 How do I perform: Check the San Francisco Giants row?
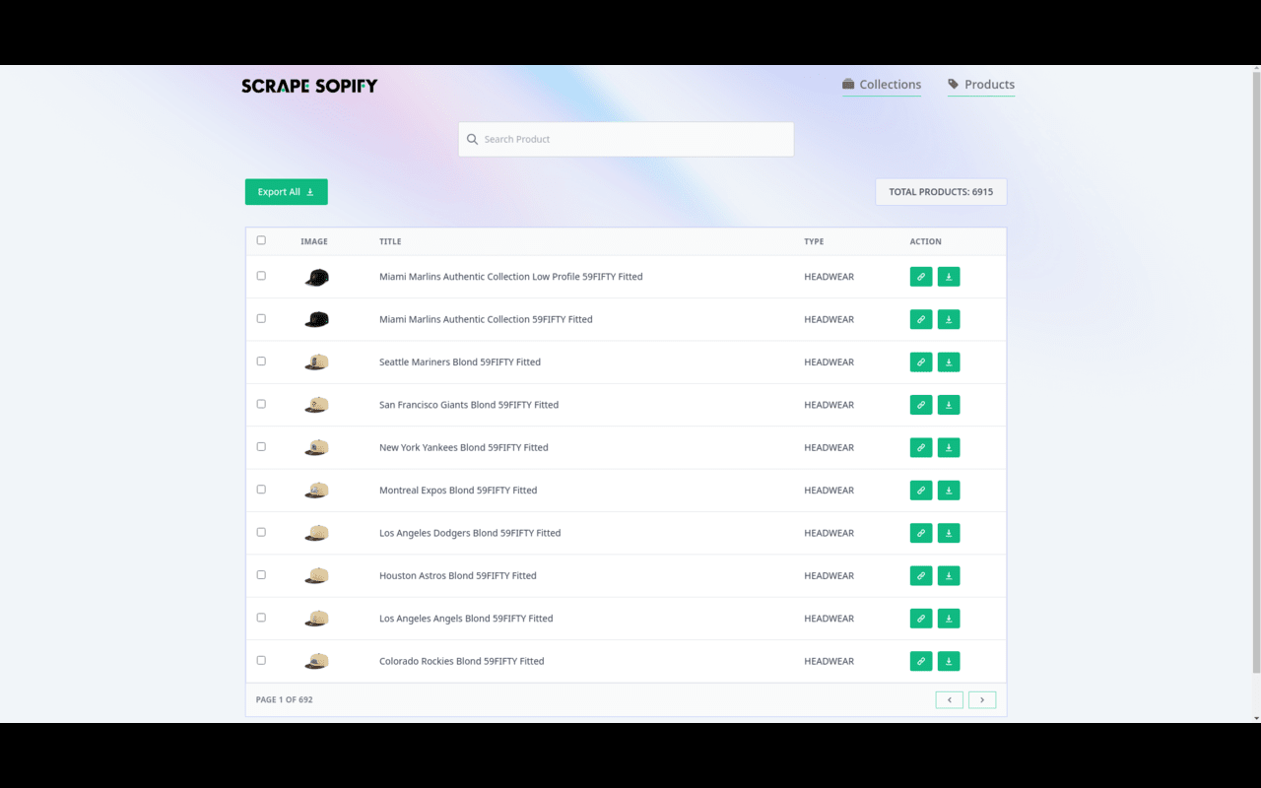pyautogui.click(x=261, y=404)
